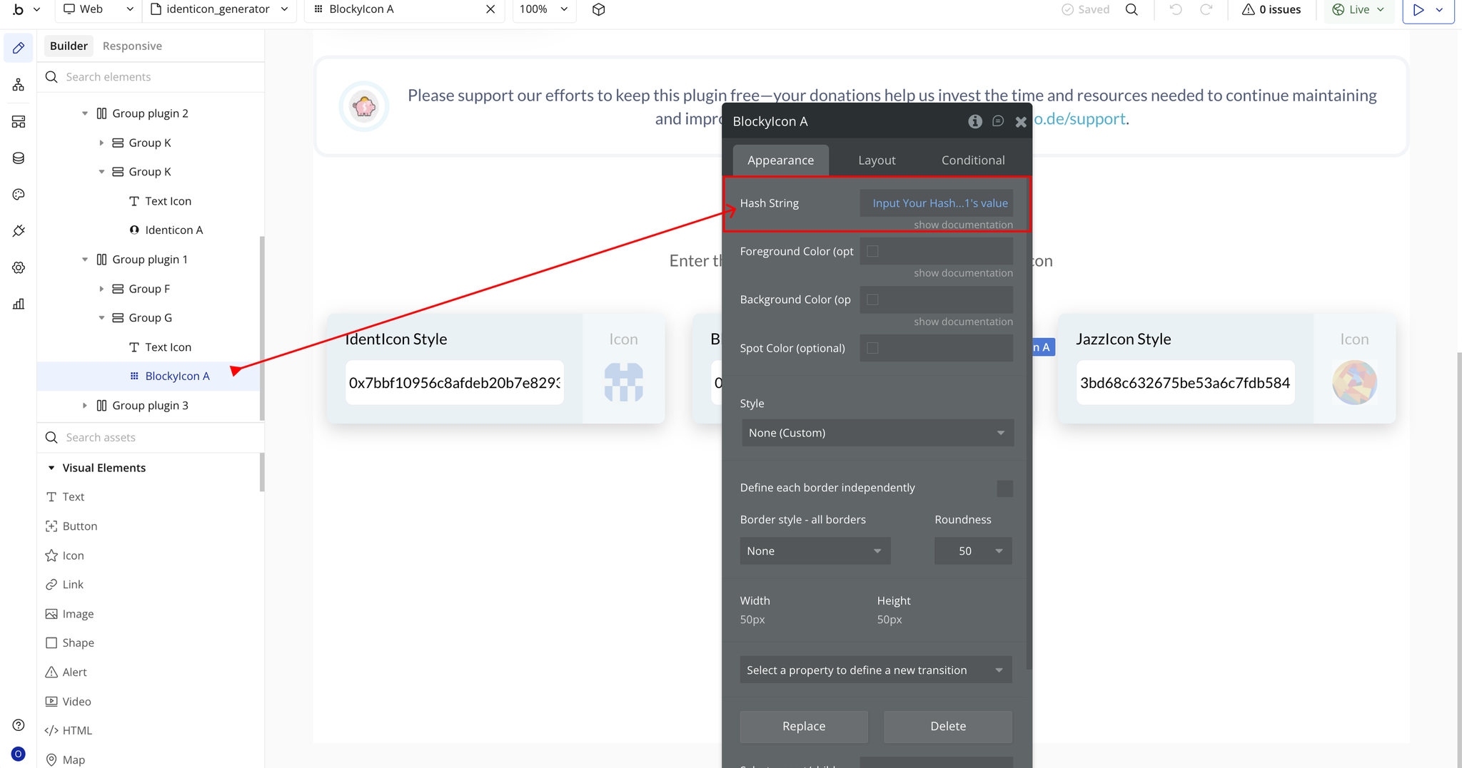
Task: Expand the first Group K node
Action: [x=101, y=143]
